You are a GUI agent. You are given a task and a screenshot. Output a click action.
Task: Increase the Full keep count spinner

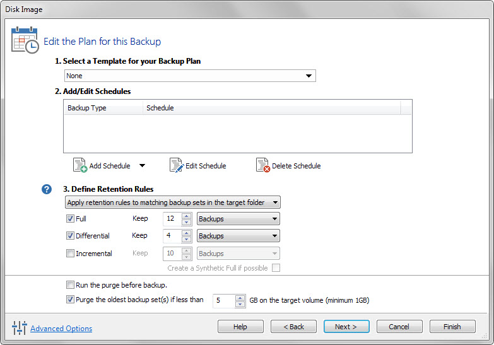(187, 216)
